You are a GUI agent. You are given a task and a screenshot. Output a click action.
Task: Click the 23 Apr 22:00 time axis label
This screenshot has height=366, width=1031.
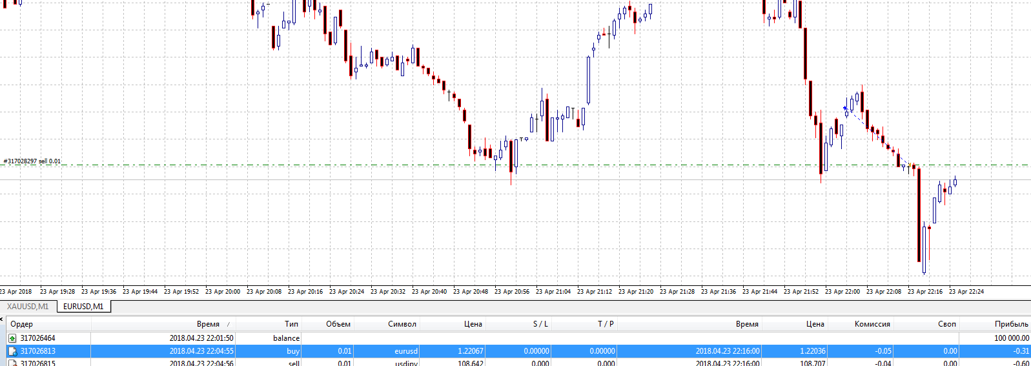click(x=842, y=292)
